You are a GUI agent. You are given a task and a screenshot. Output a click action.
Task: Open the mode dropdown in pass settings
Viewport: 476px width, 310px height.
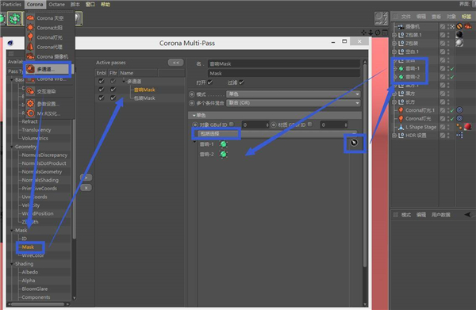(x=294, y=94)
